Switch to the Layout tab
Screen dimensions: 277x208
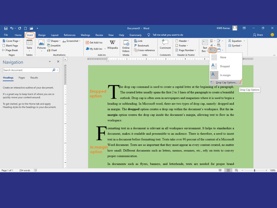55,35
